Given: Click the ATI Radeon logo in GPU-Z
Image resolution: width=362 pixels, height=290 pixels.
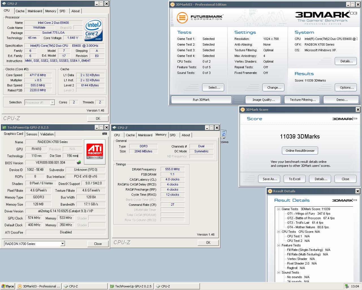Looking at the screenshot, I should (x=95, y=152).
